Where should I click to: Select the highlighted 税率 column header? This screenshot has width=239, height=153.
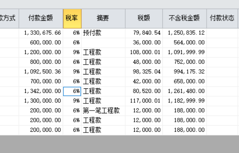coord(72,18)
